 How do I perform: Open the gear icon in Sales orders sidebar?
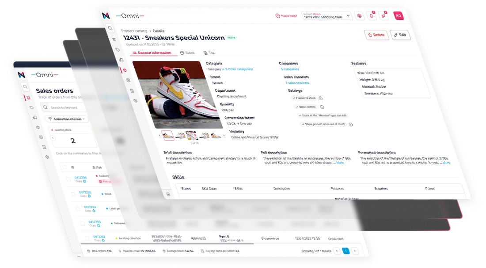47,157
